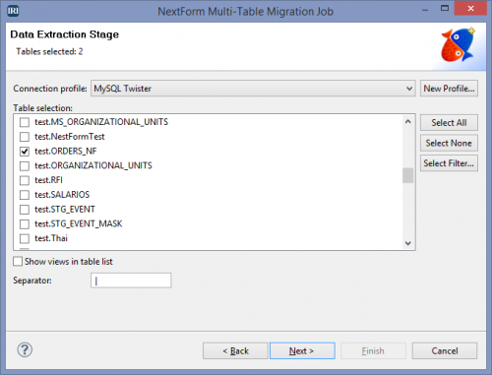
Task: Select the test.SALARIOS row text
Action: (x=62, y=195)
